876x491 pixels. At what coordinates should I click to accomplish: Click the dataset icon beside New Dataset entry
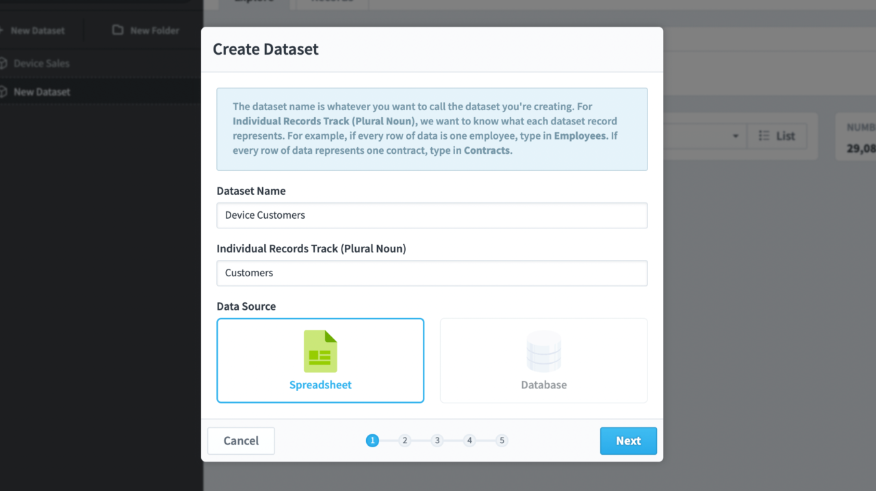click(3, 92)
